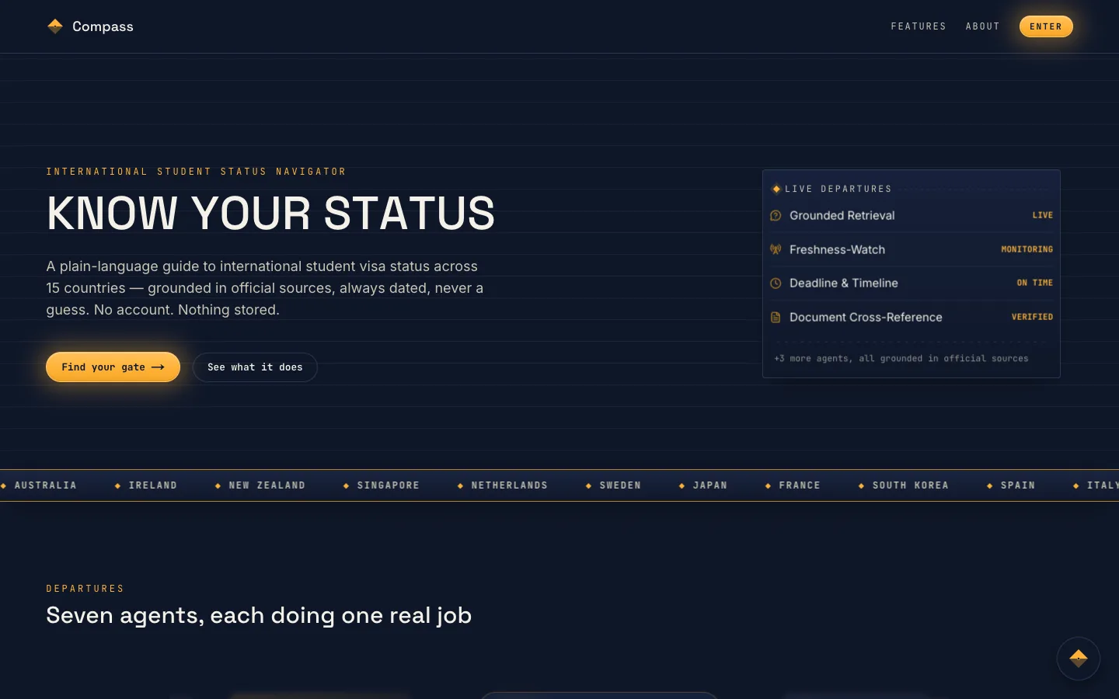Click the DEPARTURES section label

[x=85, y=589]
